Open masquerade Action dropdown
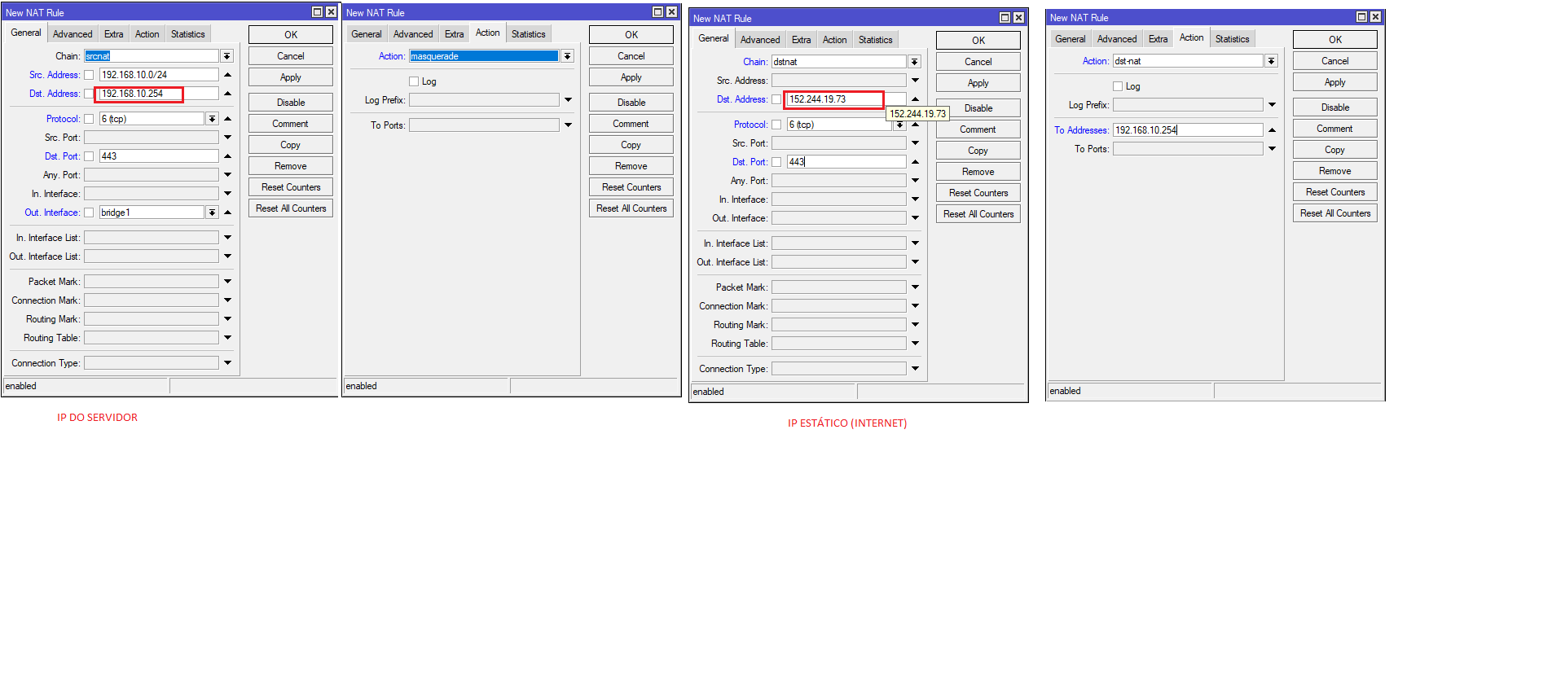The image size is (1552, 697). point(568,56)
